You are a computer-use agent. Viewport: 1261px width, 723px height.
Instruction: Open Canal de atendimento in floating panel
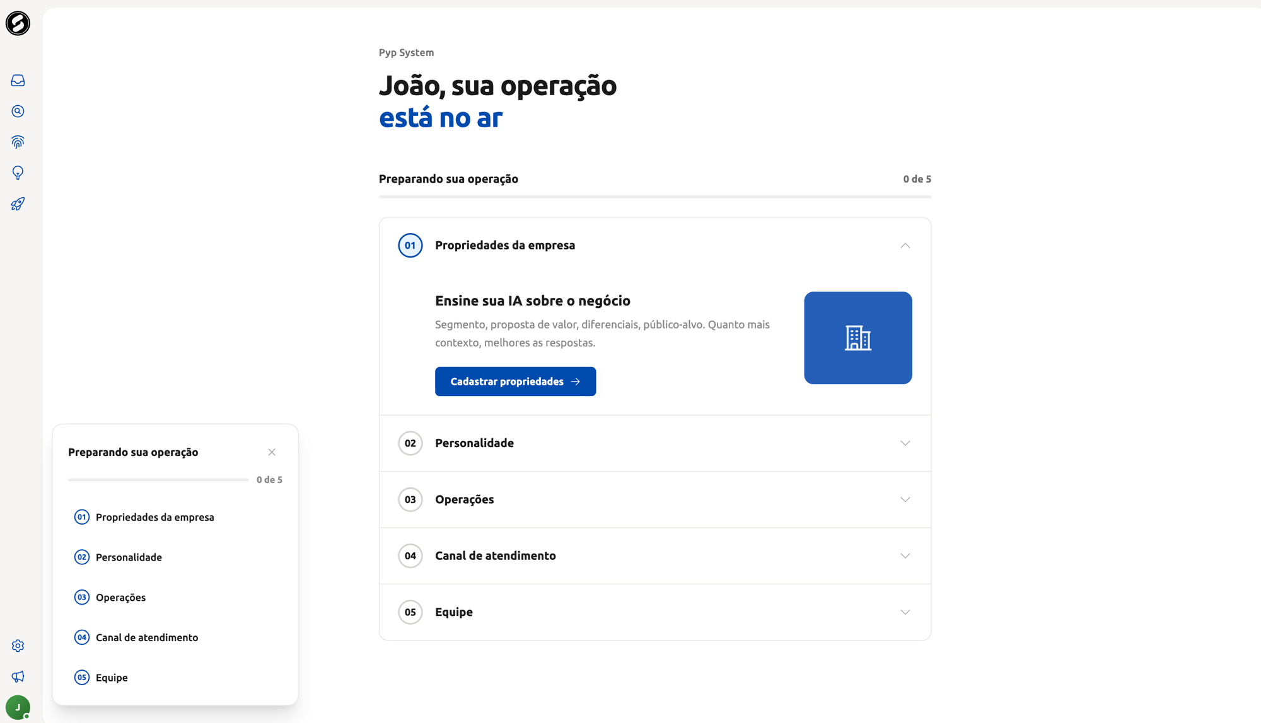tap(175, 637)
